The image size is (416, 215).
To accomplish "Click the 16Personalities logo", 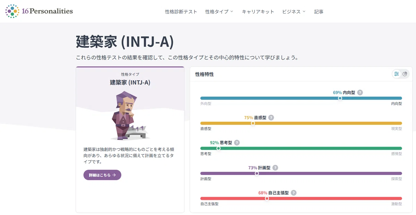I will [x=39, y=11].
